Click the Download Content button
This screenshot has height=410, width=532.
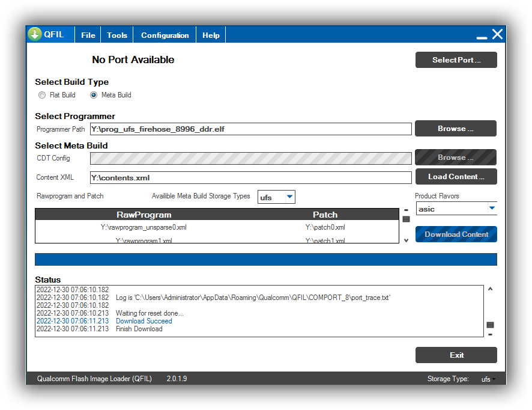(x=456, y=234)
